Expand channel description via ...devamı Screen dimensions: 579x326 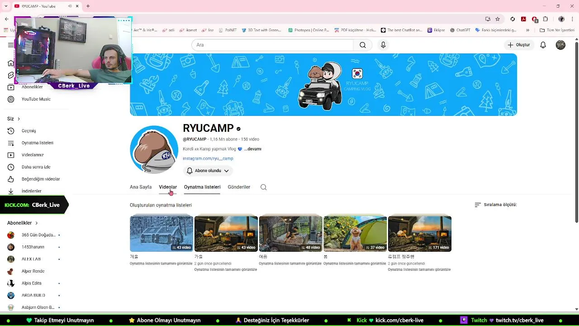[253, 149]
